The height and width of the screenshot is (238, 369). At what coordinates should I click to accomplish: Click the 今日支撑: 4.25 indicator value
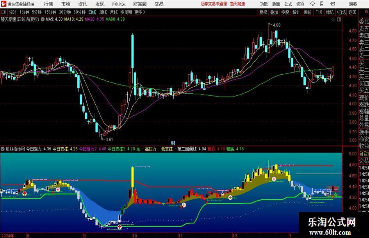coord(65,149)
